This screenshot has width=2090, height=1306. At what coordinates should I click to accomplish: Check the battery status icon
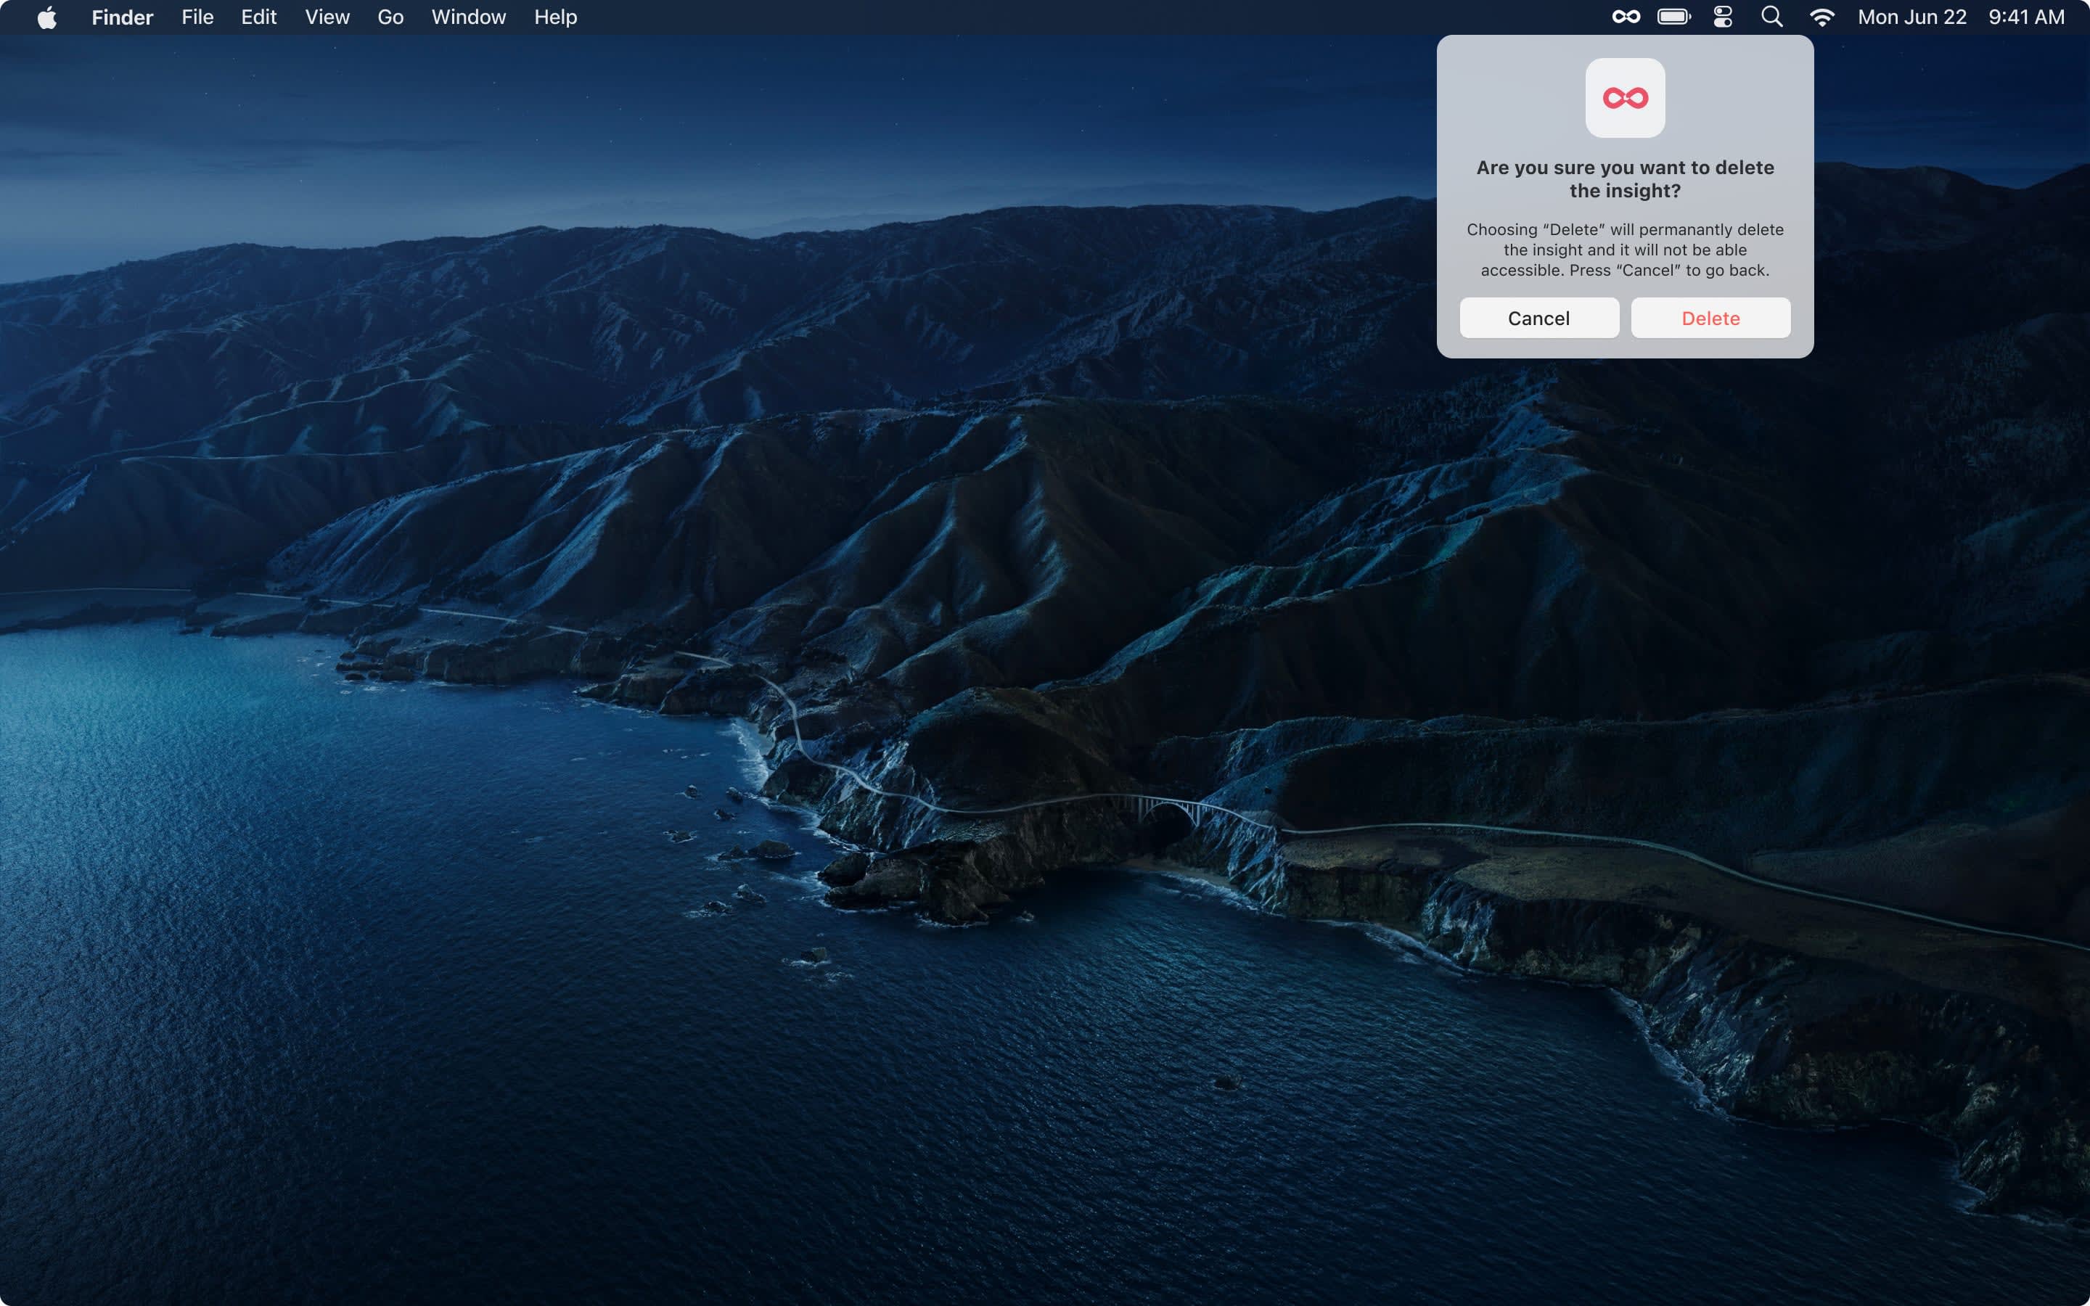[x=1673, y=17]
